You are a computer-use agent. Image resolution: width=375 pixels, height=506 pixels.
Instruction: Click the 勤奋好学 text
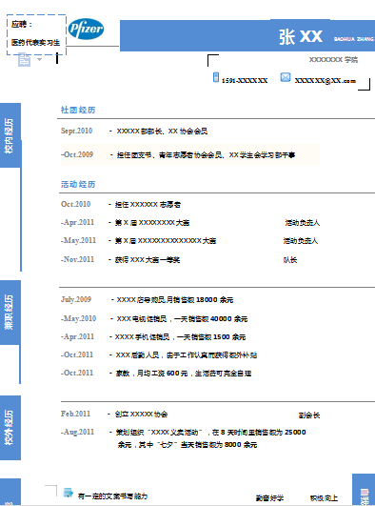click(x=270, y=498)
